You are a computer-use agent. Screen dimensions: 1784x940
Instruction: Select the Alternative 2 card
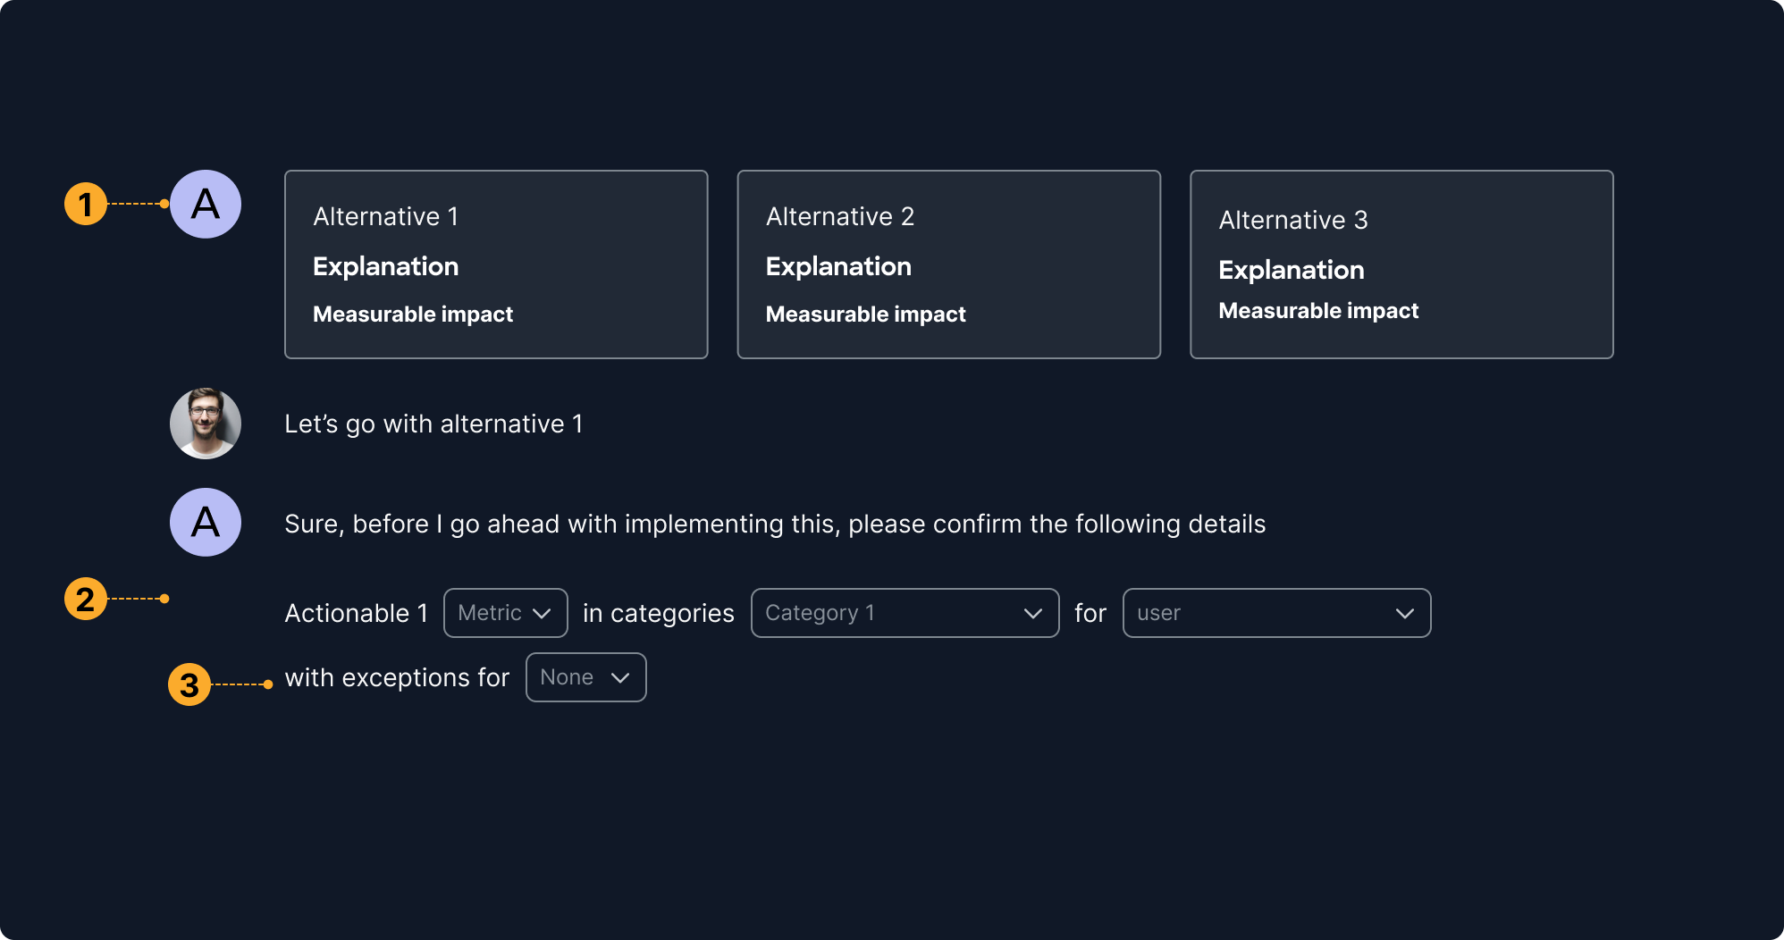point(948,264)
